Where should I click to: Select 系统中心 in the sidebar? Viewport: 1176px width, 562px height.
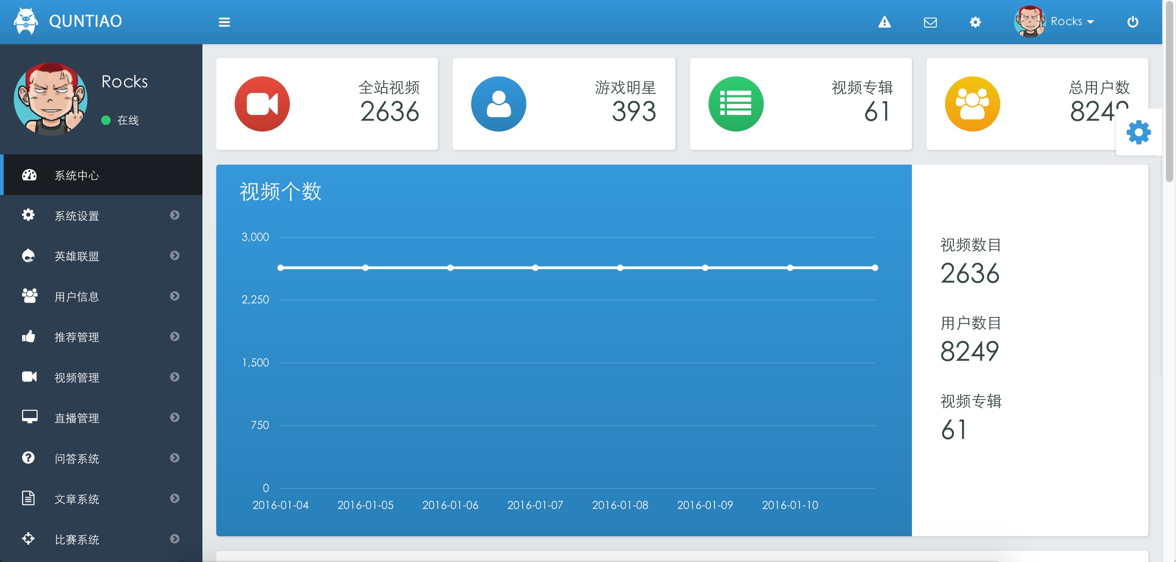76,175
